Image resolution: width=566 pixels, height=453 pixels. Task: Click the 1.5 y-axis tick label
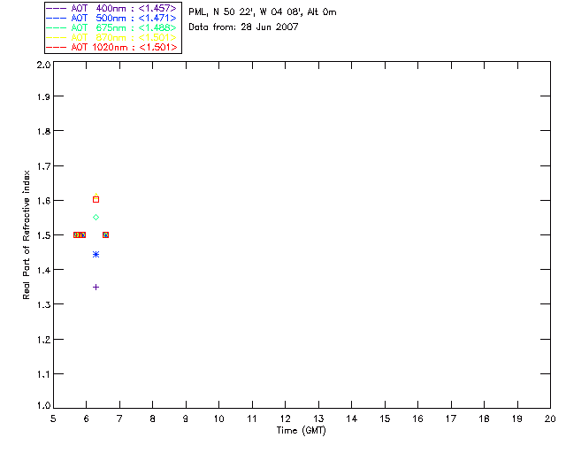pyautogui.click(x=43, y=235)
